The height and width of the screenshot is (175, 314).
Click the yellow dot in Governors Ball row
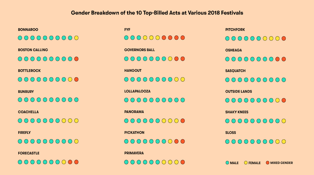[x=170, y=59]
